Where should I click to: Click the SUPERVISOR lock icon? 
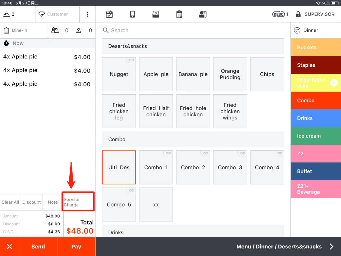[298, 14]
